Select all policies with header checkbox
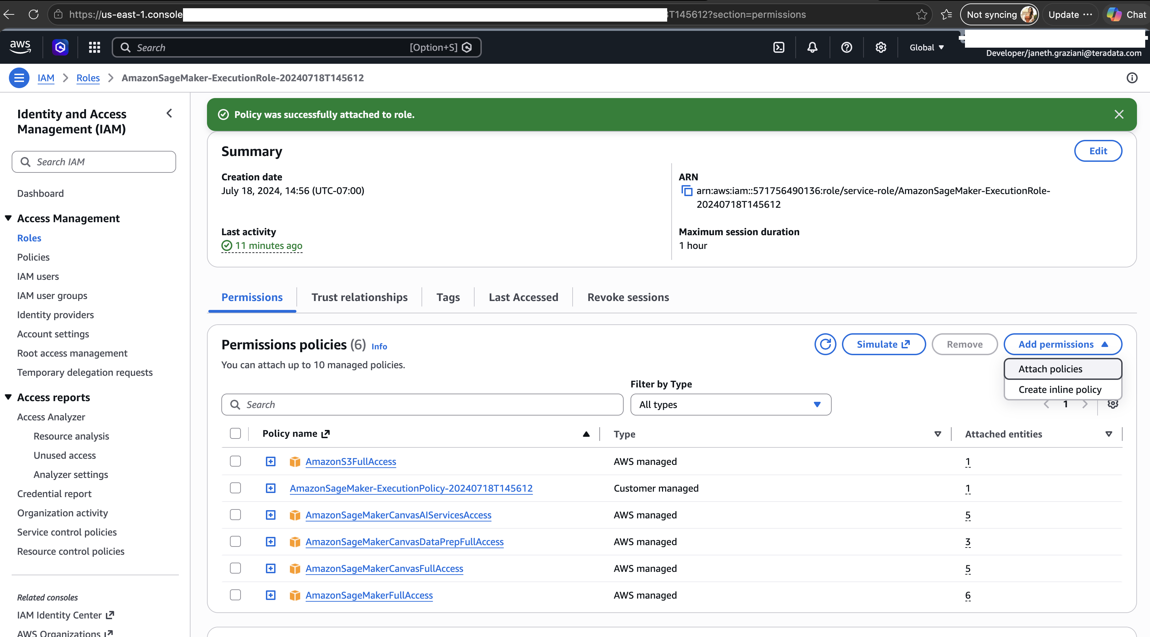Image resolution: width=1150 pixels, height=637 pixels. coord(235,434)
